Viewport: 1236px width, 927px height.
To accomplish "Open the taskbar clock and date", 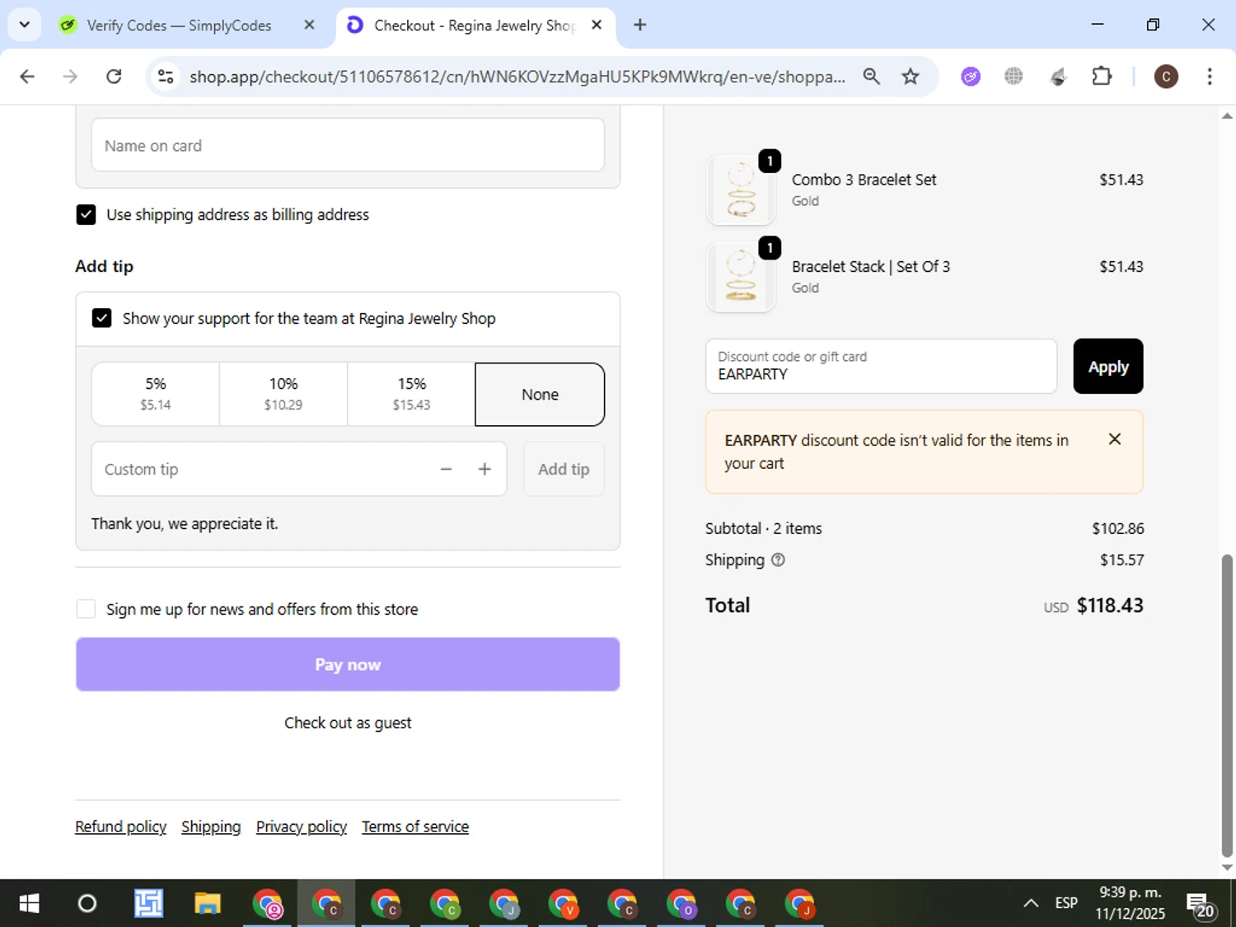I will coord(1130,903).
